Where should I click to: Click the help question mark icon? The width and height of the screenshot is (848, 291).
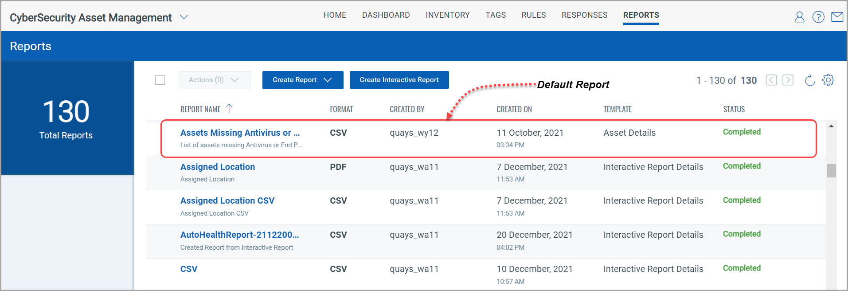tap(818, 17)
